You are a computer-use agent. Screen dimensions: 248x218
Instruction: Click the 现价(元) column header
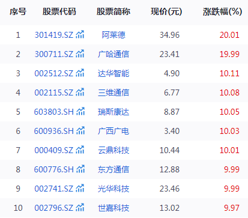click(166, 11)
